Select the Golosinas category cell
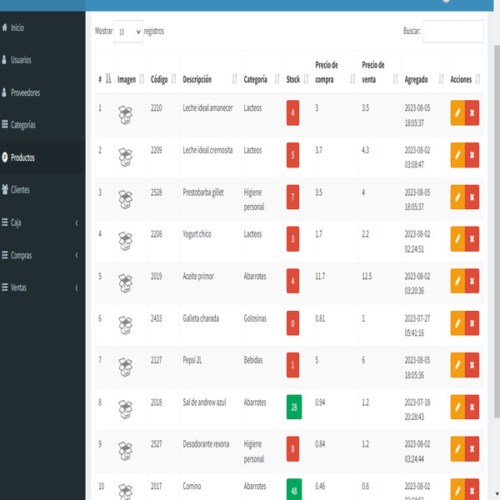Viewport: 500px width, 500px height. (255, 318)
